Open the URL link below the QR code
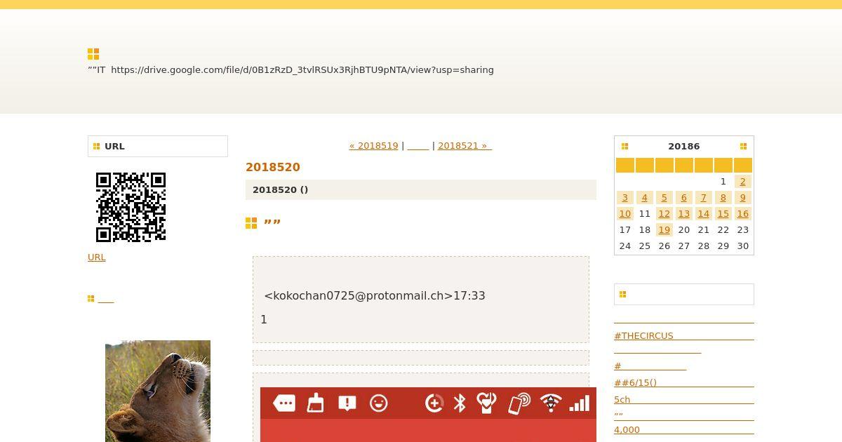The width and height of the screenshot is (842, 442). [97, 257]
